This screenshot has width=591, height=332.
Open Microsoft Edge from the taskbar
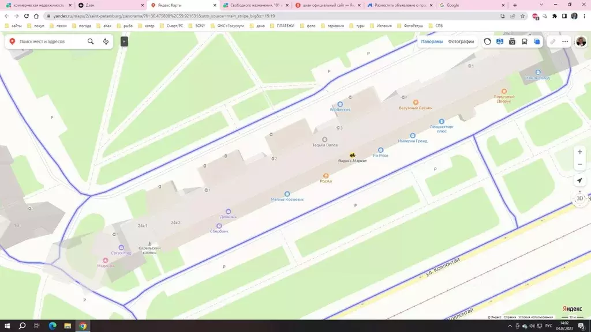coord(53,326)
